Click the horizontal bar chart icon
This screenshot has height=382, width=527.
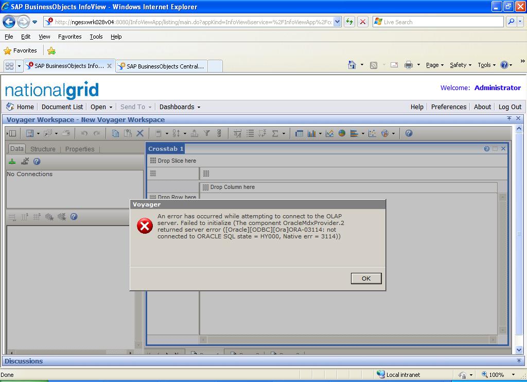354,133
